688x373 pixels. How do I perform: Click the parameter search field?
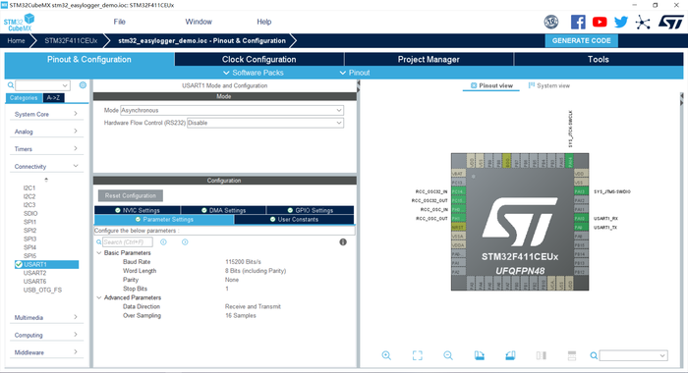coord(128,241)
